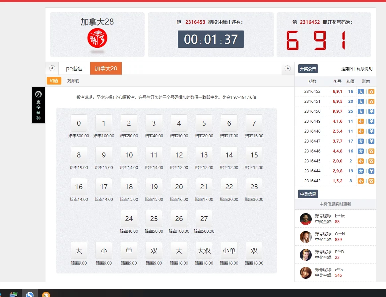The width and height of the screenshot is (386, 297).
Task: Open Sogou browser from the taskbar
Action: [x=30, y=294]
